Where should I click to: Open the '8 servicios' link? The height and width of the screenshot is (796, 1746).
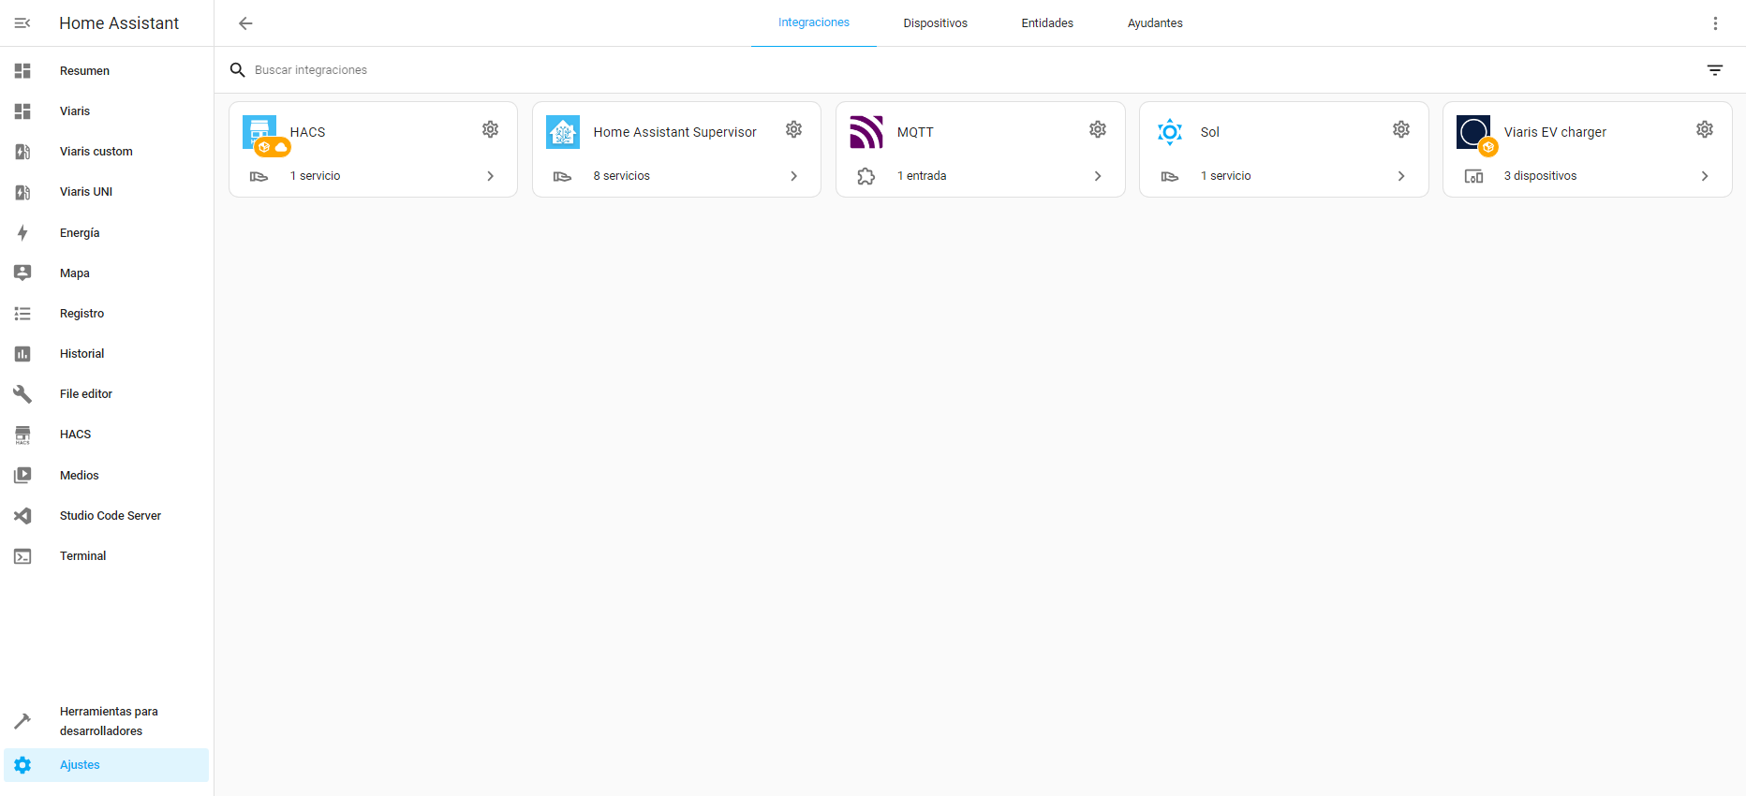(622, 176)
